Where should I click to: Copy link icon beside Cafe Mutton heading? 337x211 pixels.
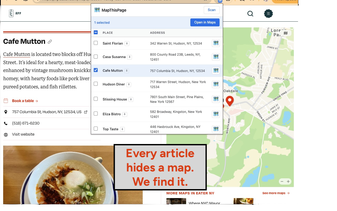(50, 42)
